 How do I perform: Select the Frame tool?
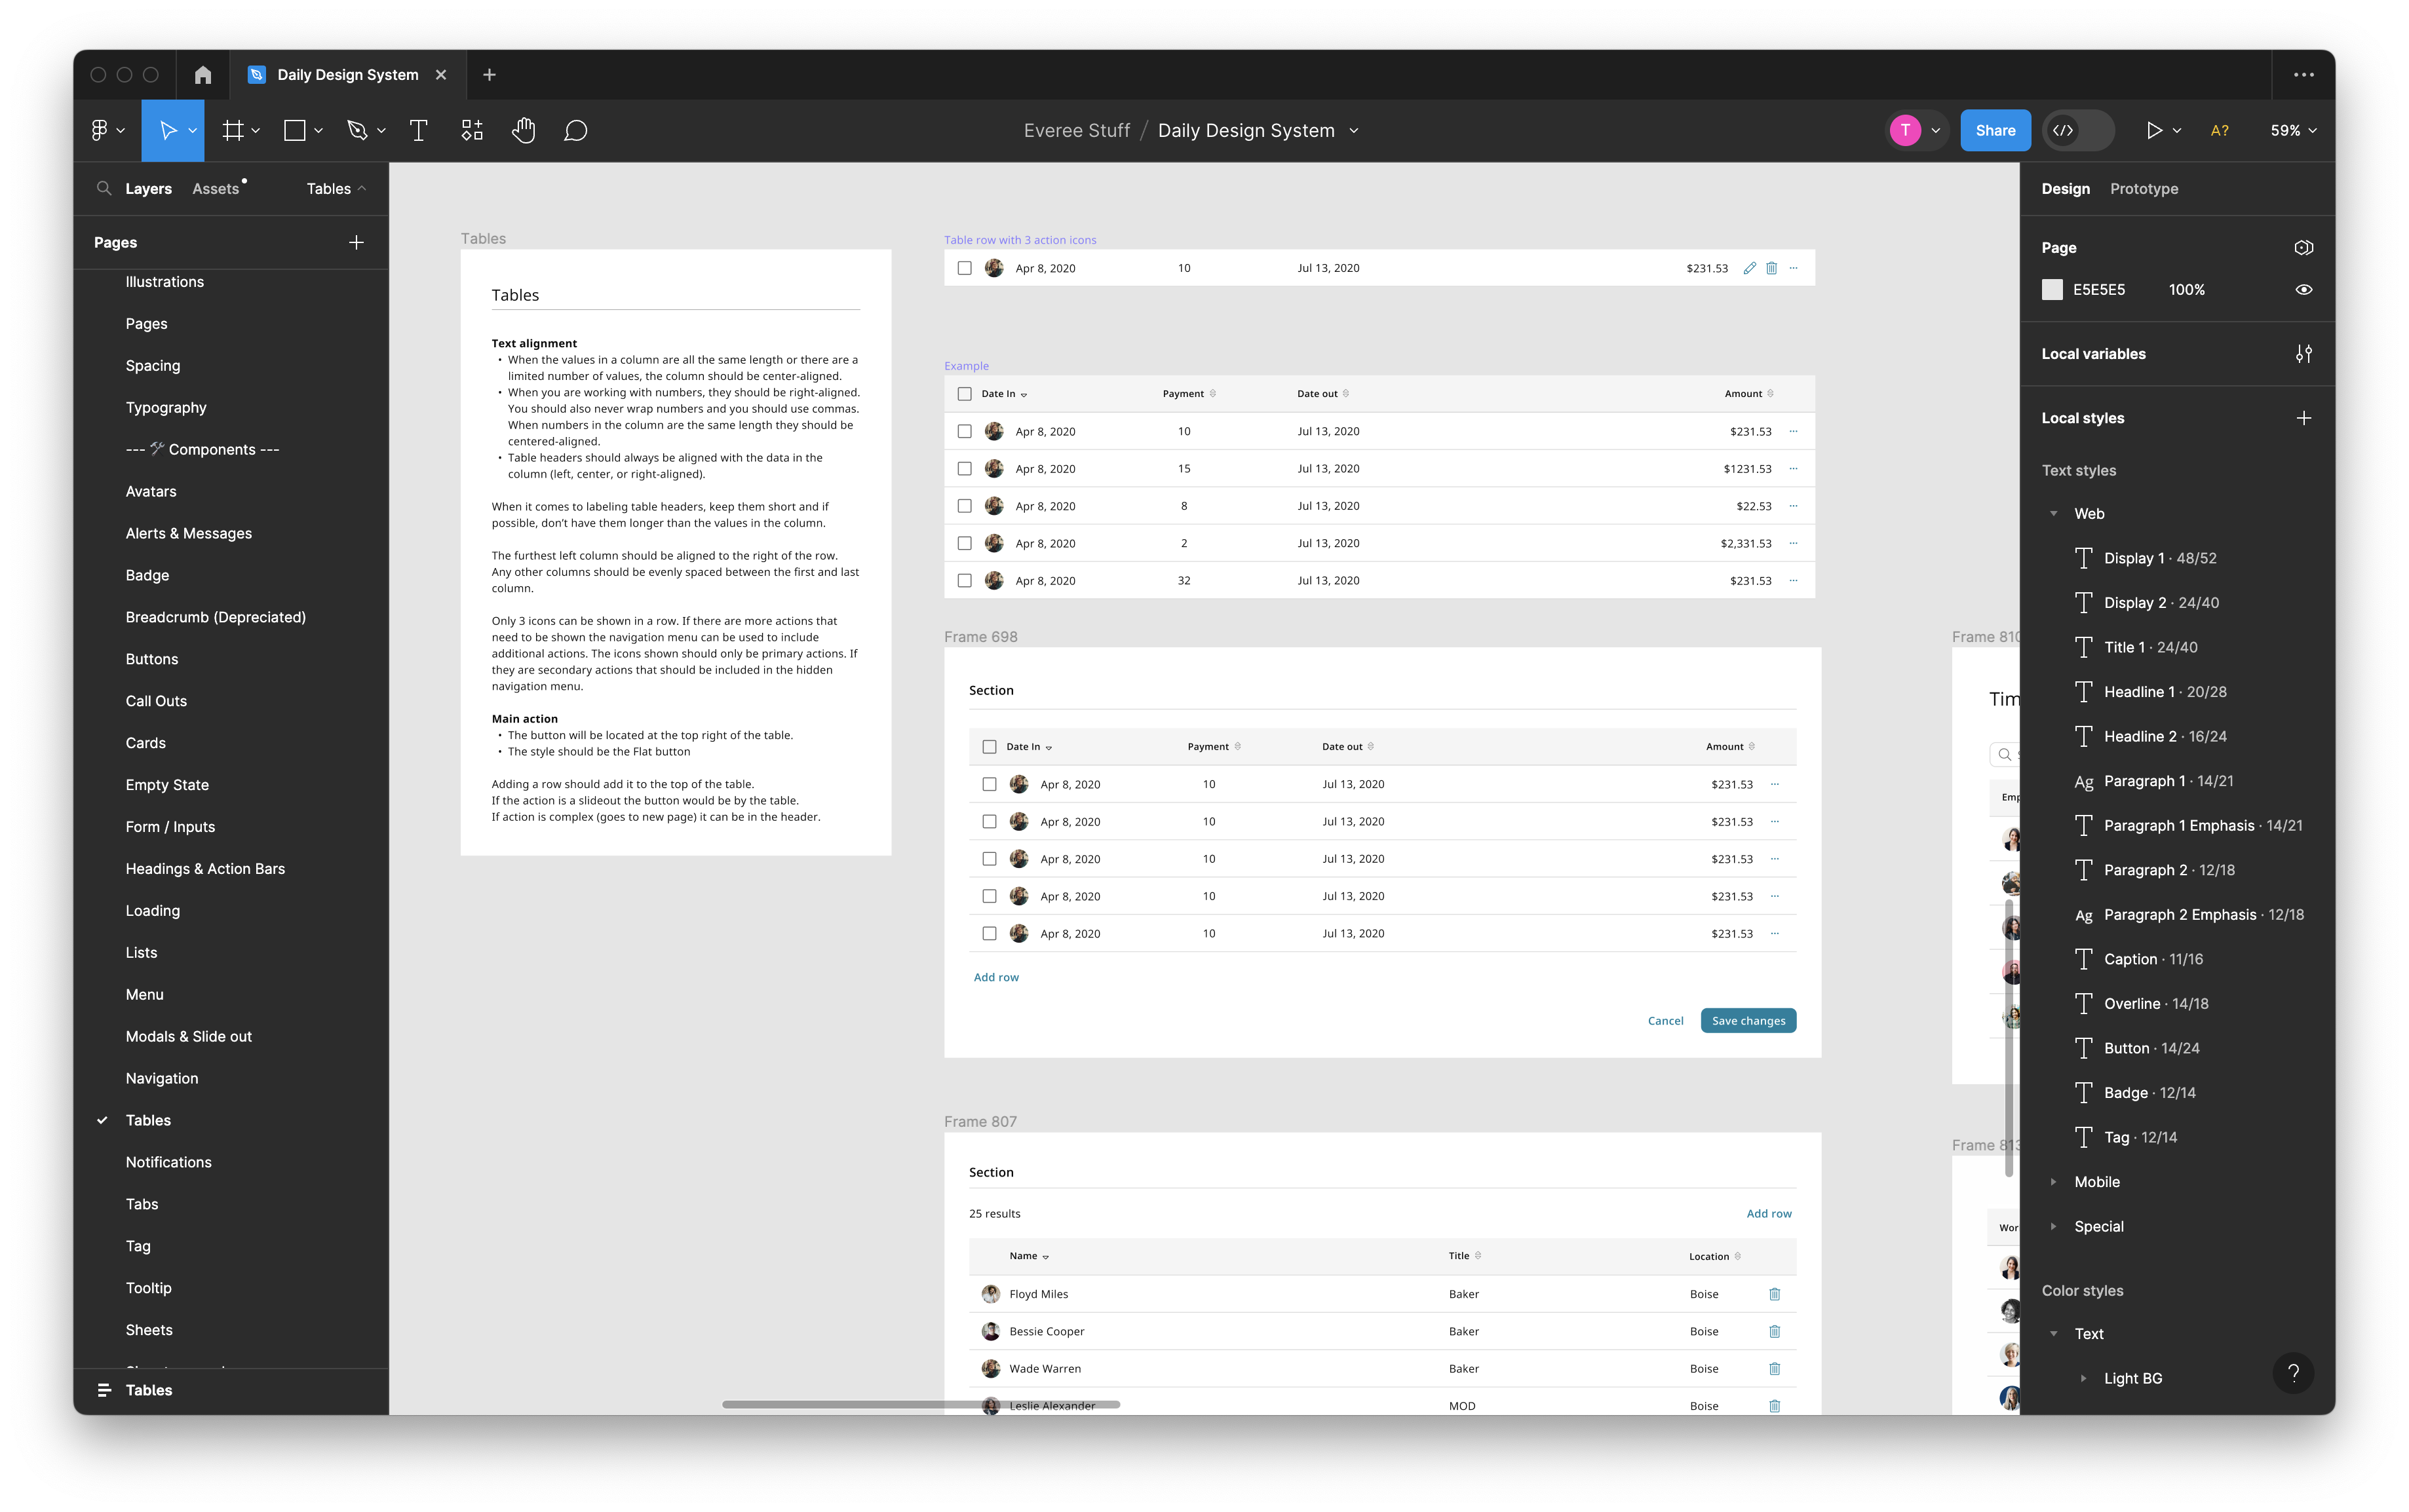pos(232,130)
